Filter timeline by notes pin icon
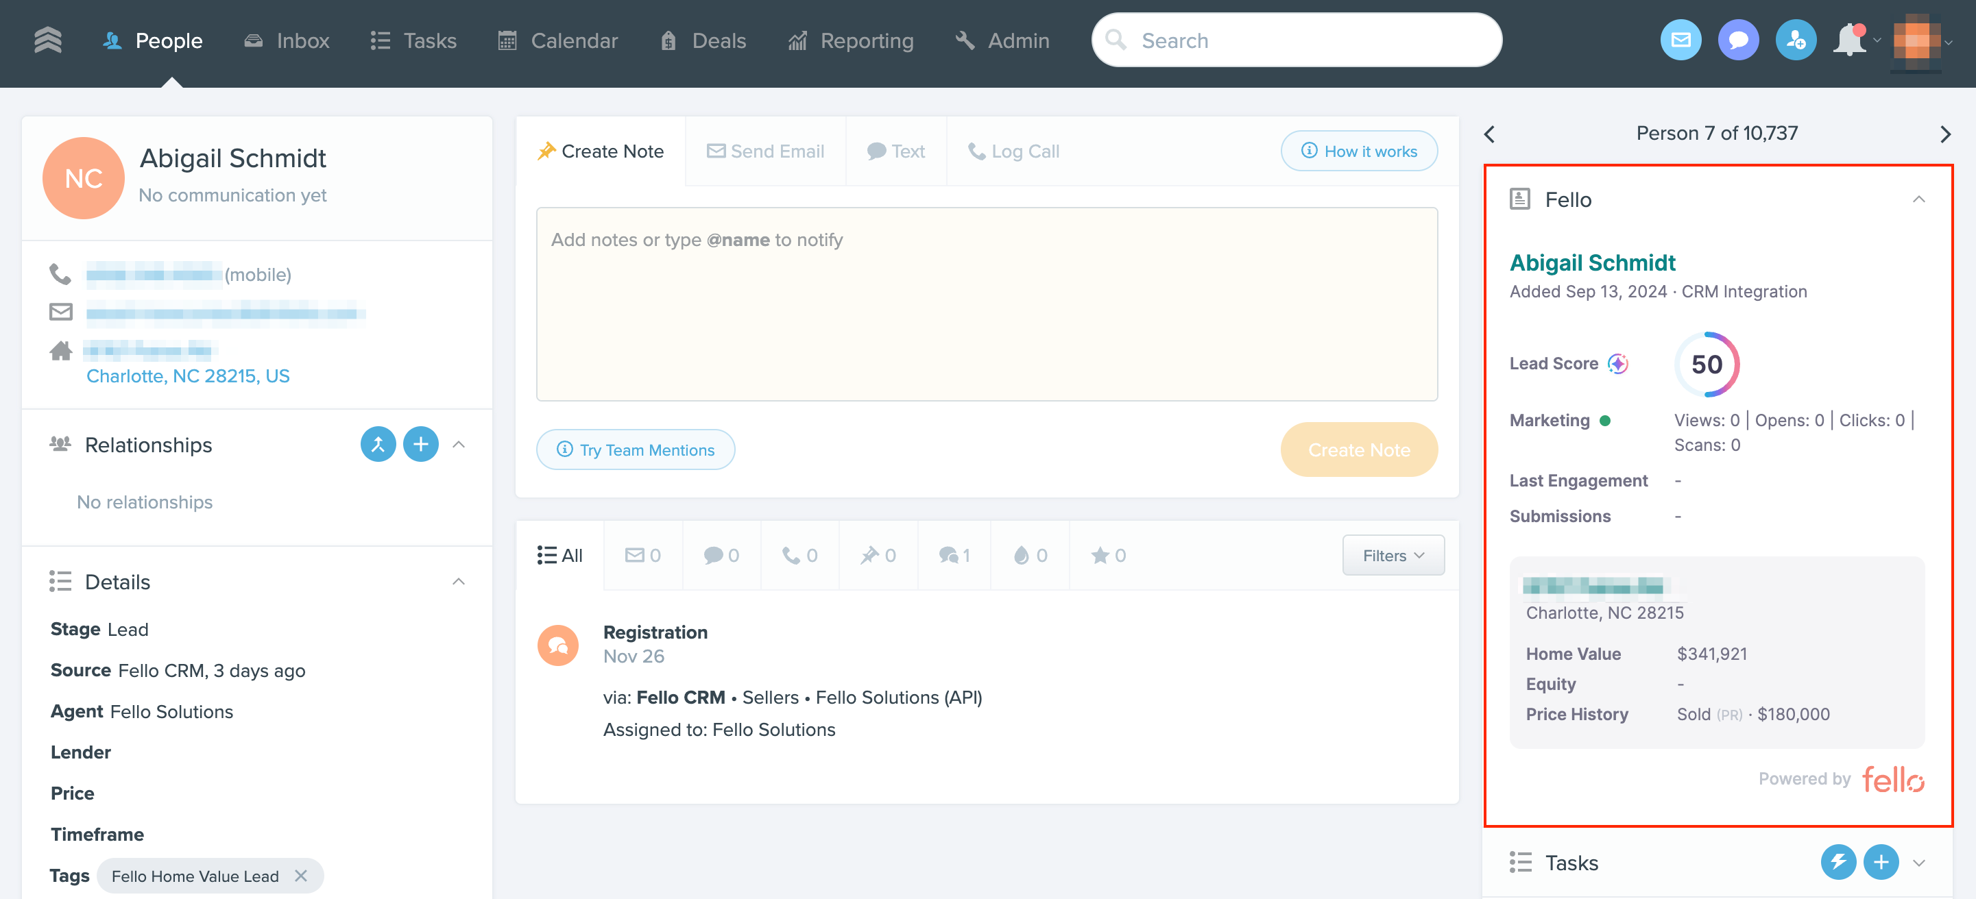The width and height of the screenshot is (1976, 899). tap(878, 555)
